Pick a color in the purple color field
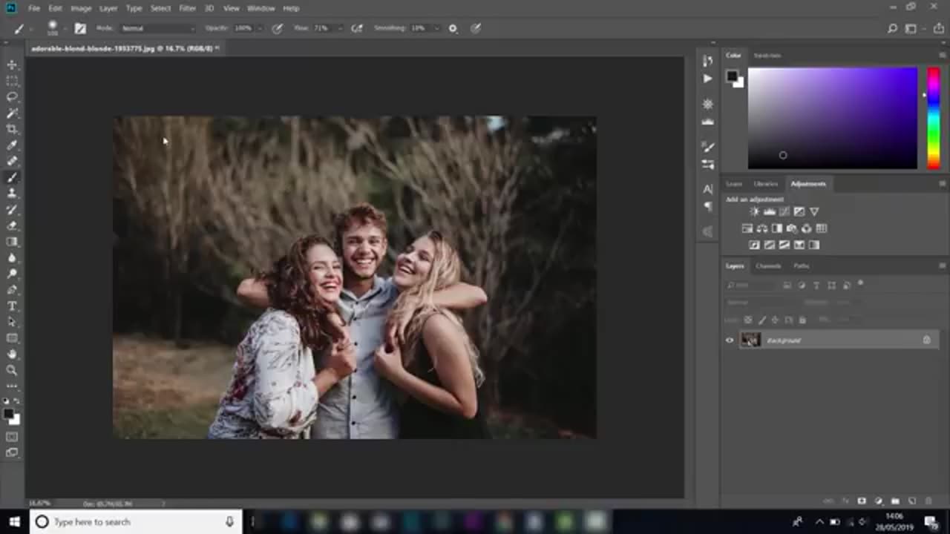 coord(832,118)
